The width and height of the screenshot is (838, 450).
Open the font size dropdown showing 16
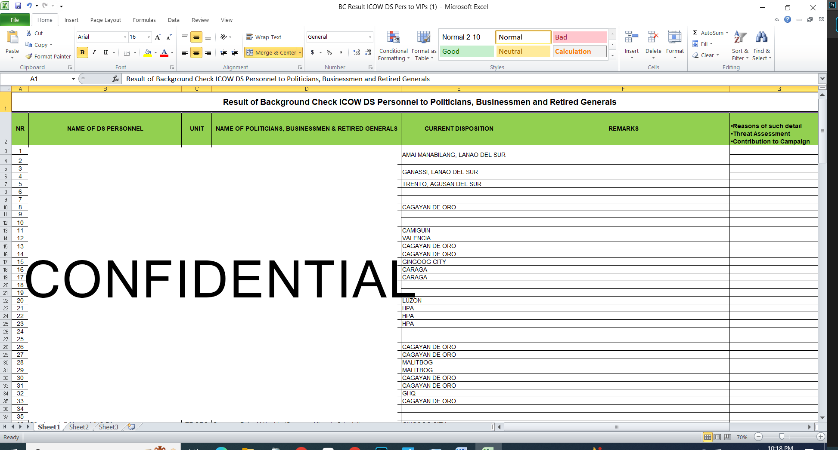[149, 37]
